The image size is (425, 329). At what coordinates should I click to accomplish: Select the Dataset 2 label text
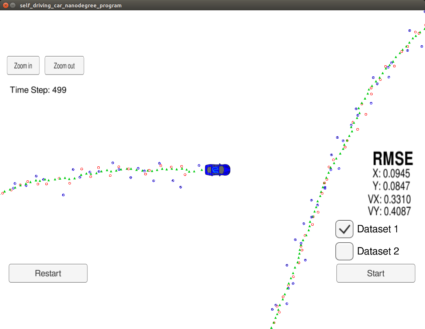point(378,251)
